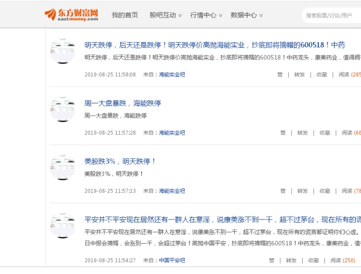The image size is (361, 274).
Task: Open 中国平安吧 link on the 11:54:27 post
Action: (x=172, y=260)
